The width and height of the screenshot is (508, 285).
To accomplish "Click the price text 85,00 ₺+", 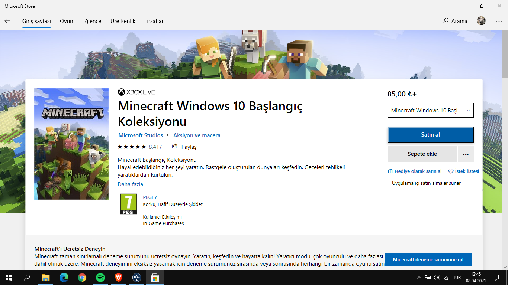I will tap(402, 94).
